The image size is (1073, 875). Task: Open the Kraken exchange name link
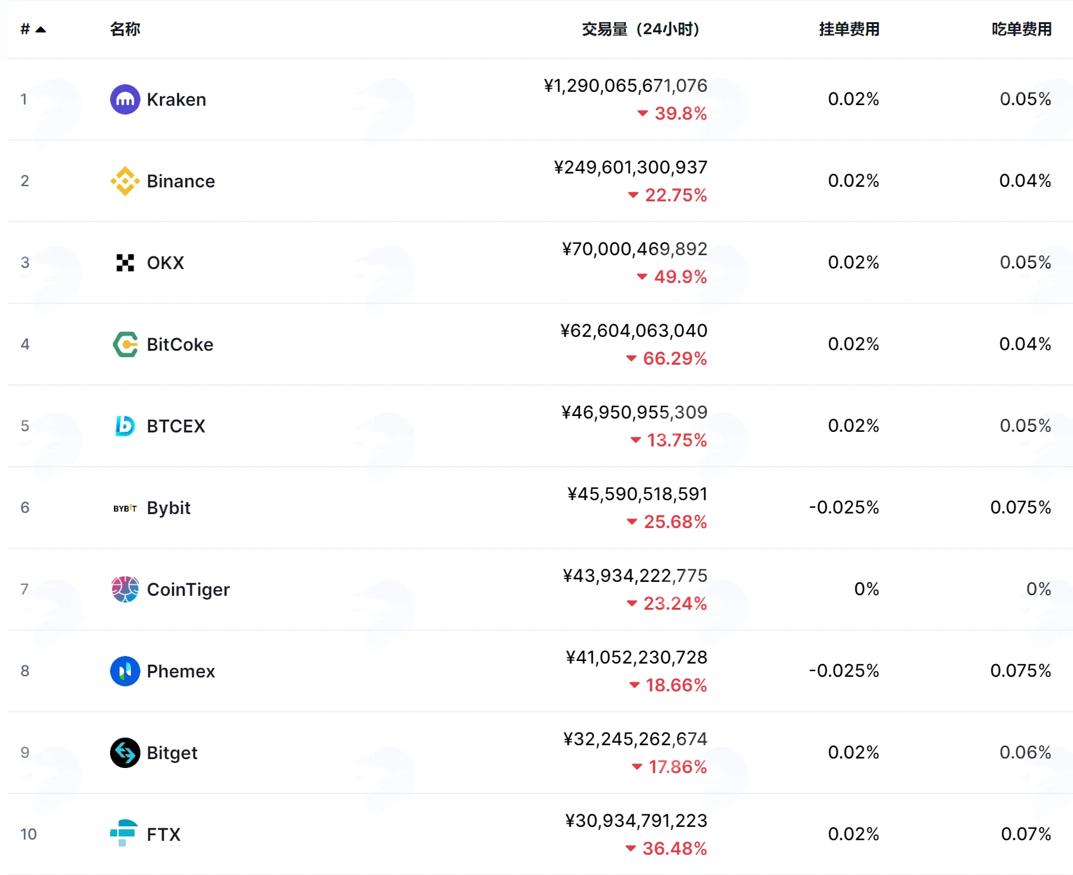[x=177, y=99]
